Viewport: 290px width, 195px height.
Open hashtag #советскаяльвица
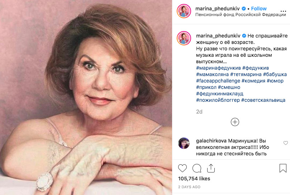[x=263, y=100]
